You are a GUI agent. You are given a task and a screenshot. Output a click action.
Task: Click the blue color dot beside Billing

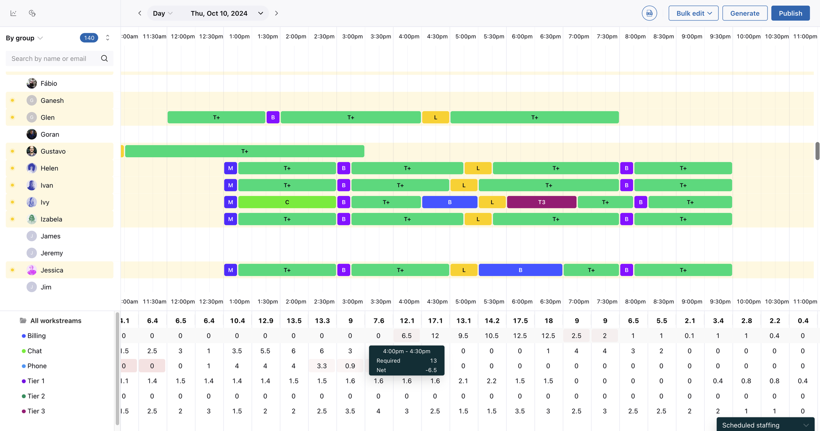pos(24,336)
